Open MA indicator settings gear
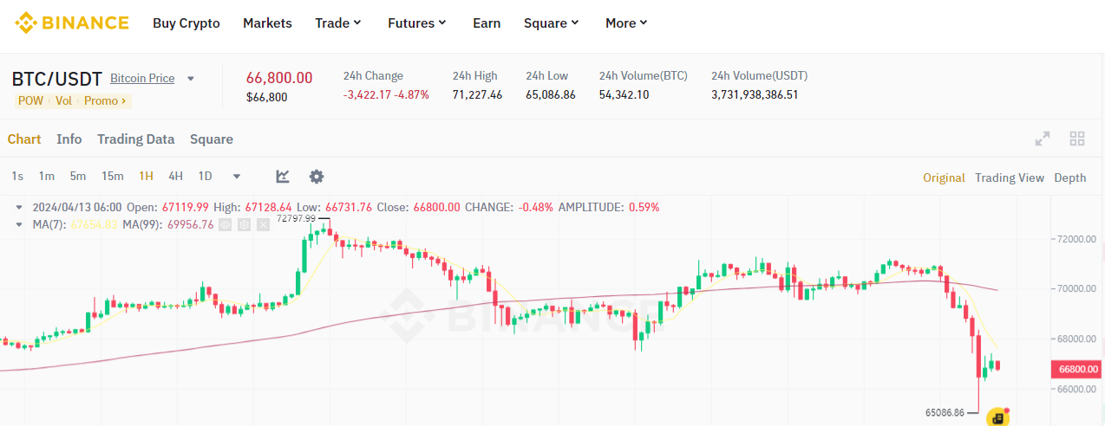 tap(244, 224)
